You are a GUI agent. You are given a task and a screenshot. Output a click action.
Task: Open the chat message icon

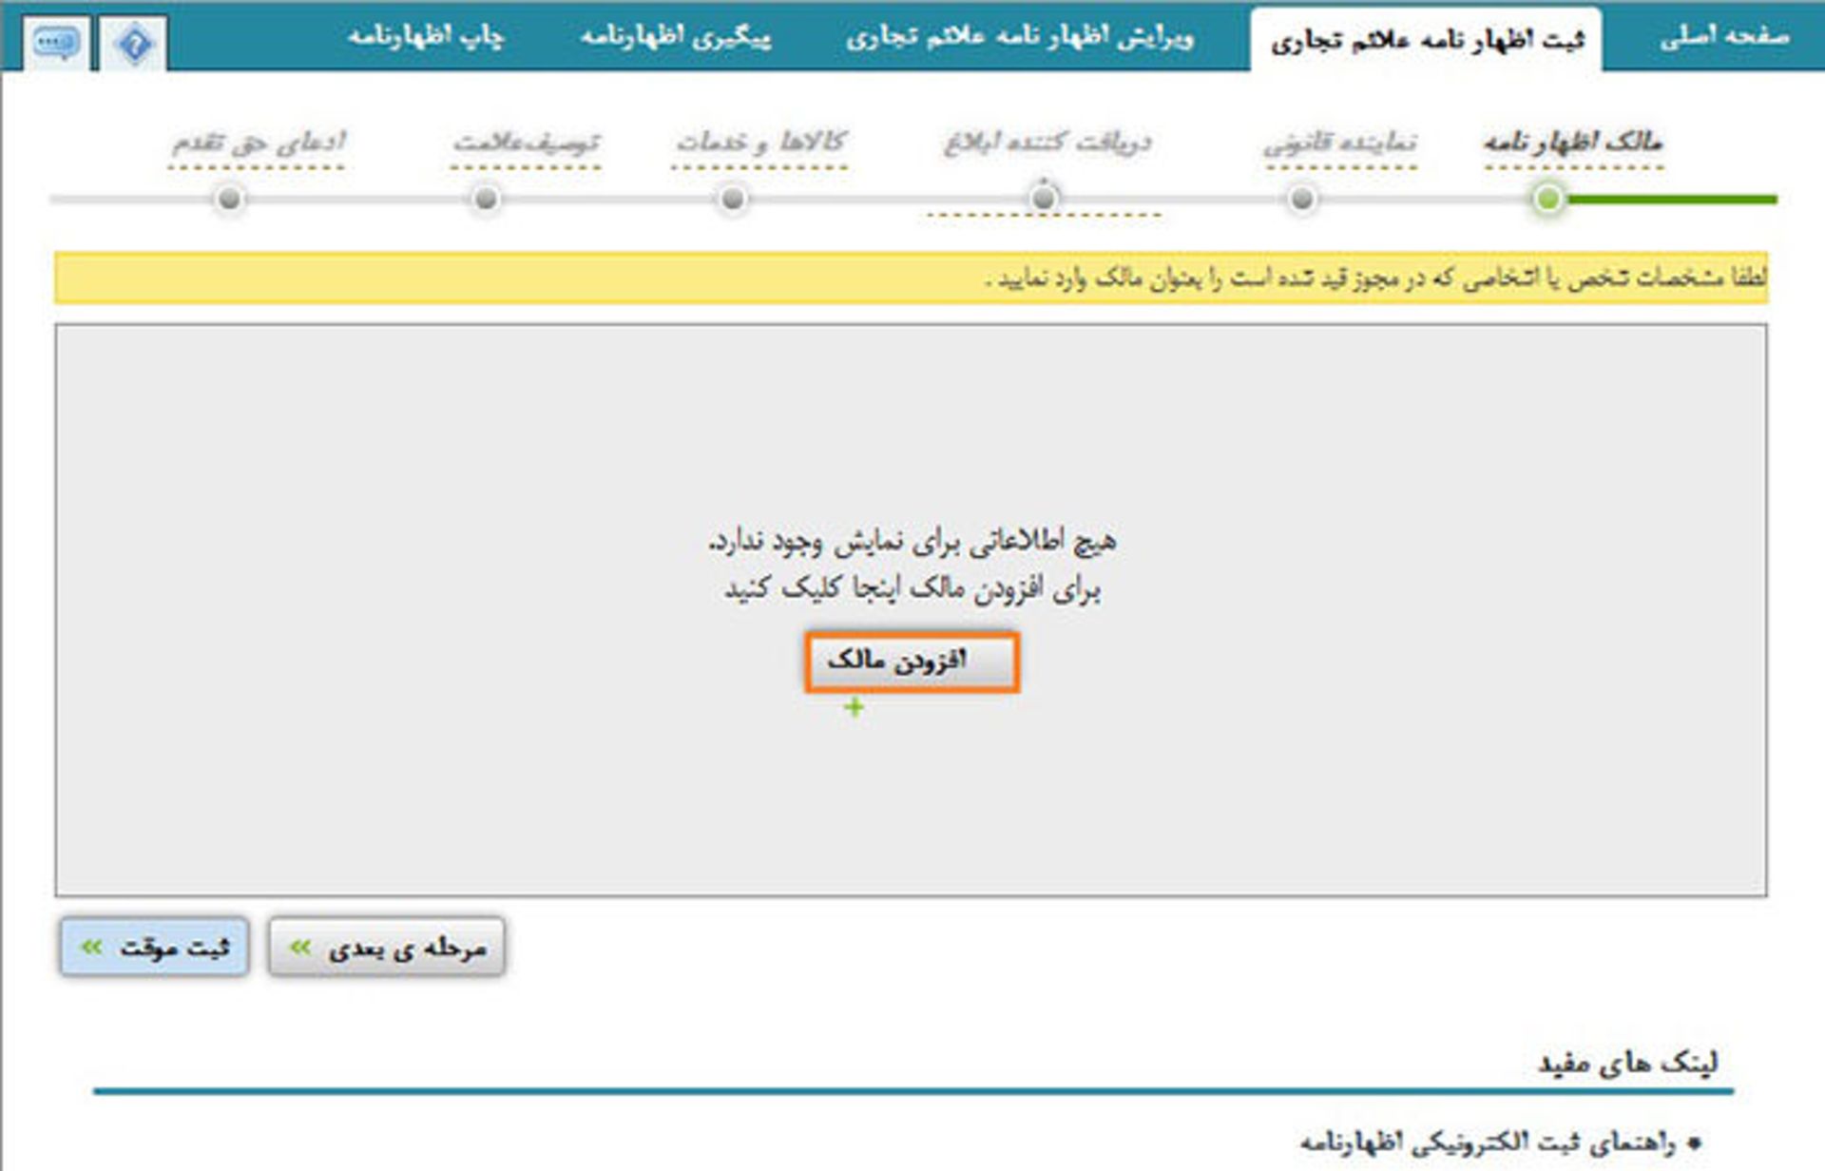[57, 44]
